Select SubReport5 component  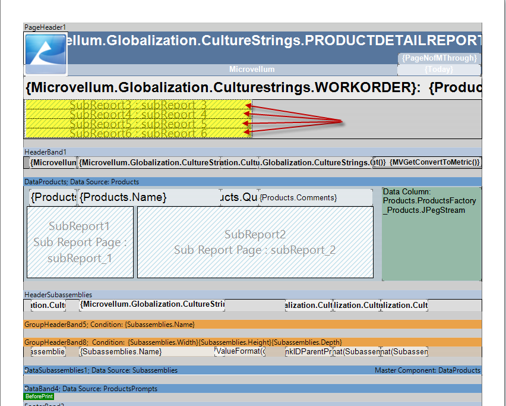tap(138, 124)
